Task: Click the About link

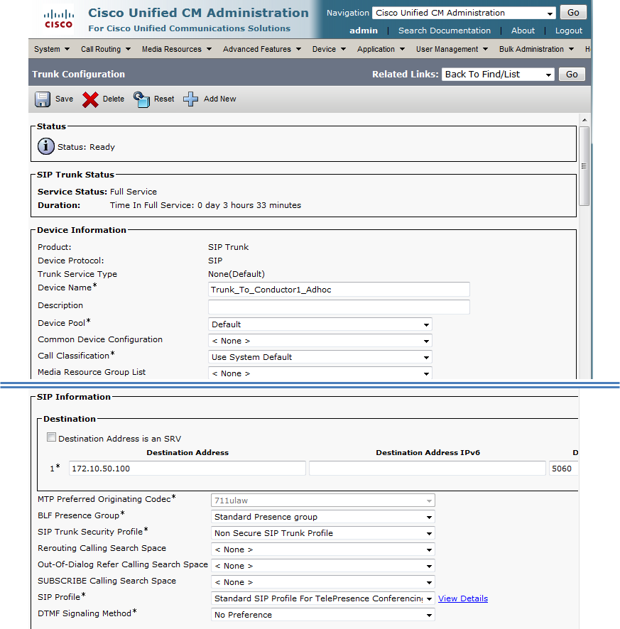Action: (x=523, y=31)
